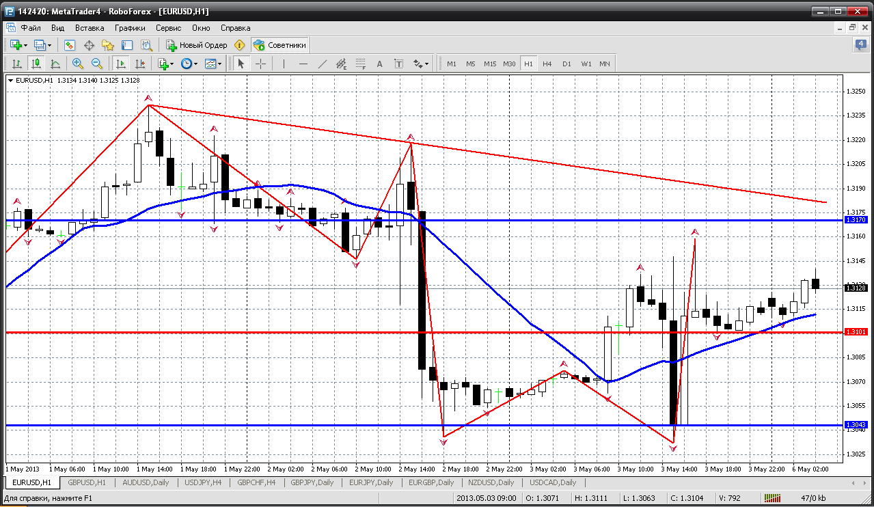The width and height of the screenshot is (874, 507).
Task: Open the Terminal panel icon
Action: tap(127, 45)
